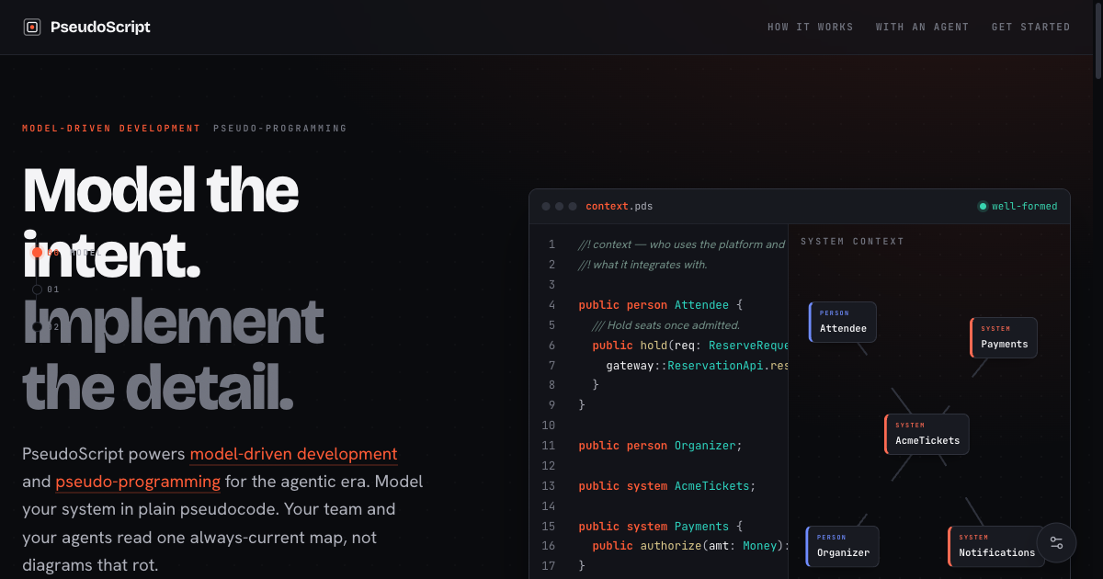Open the floating sliders settings button
This screenshot has height=579, width=1103.
tap(1056, 542)
